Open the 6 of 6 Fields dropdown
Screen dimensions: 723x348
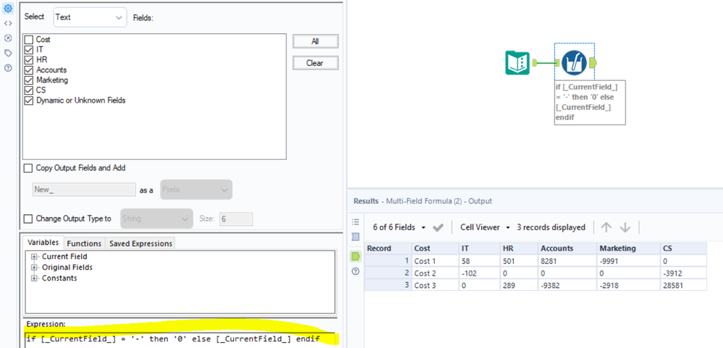click(399, 228)
